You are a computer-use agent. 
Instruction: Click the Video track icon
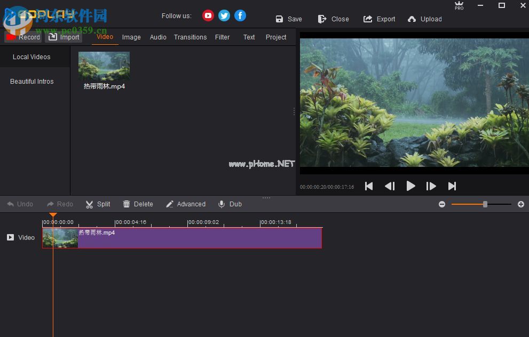click(11, 238)
